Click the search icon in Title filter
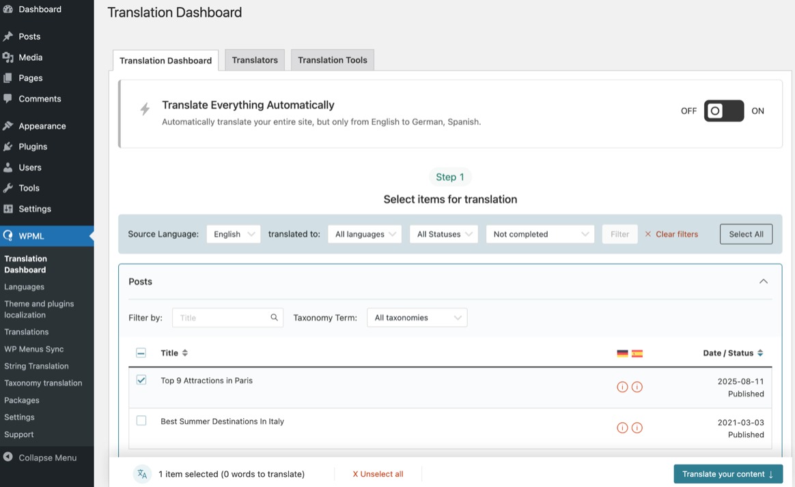The width and height of the screenshot is (795, 487). [274, 317]
